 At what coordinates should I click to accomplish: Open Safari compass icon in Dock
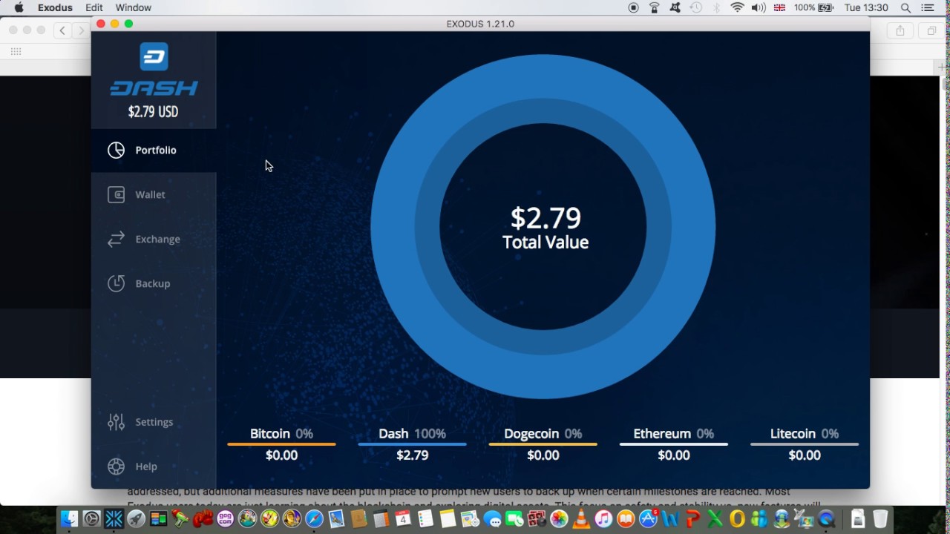tap(314, 518)
